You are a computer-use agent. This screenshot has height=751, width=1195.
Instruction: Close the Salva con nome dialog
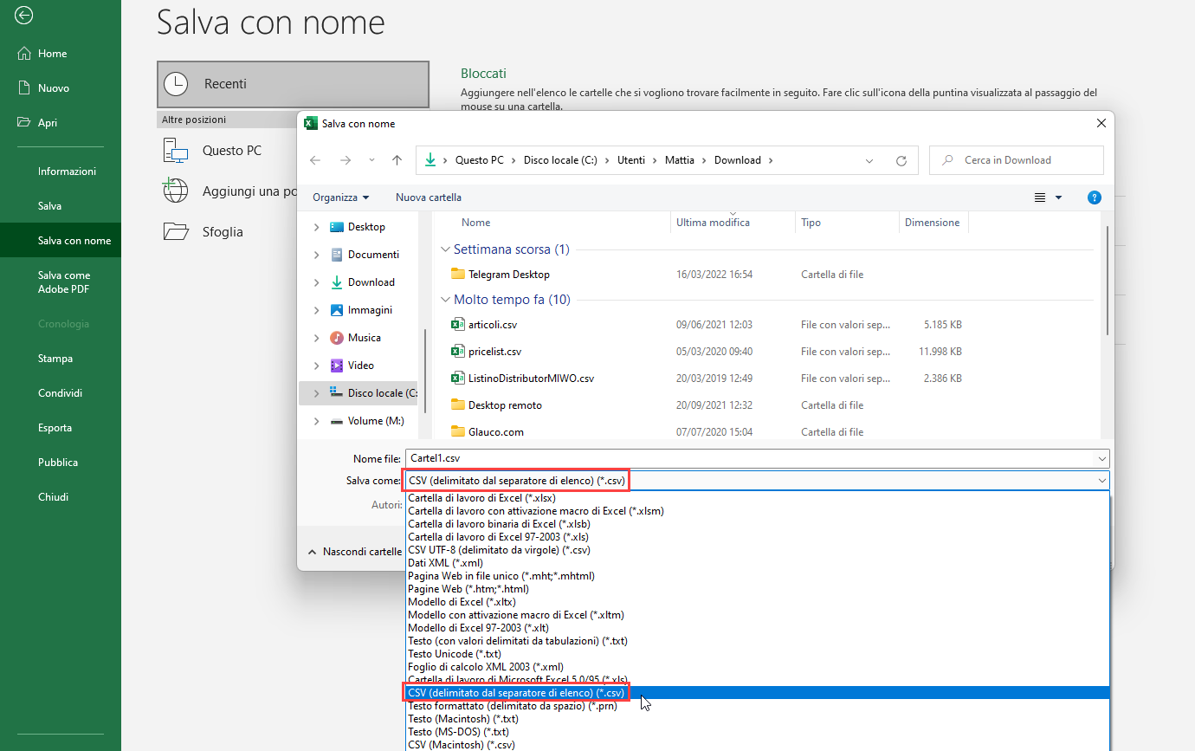1101,123
